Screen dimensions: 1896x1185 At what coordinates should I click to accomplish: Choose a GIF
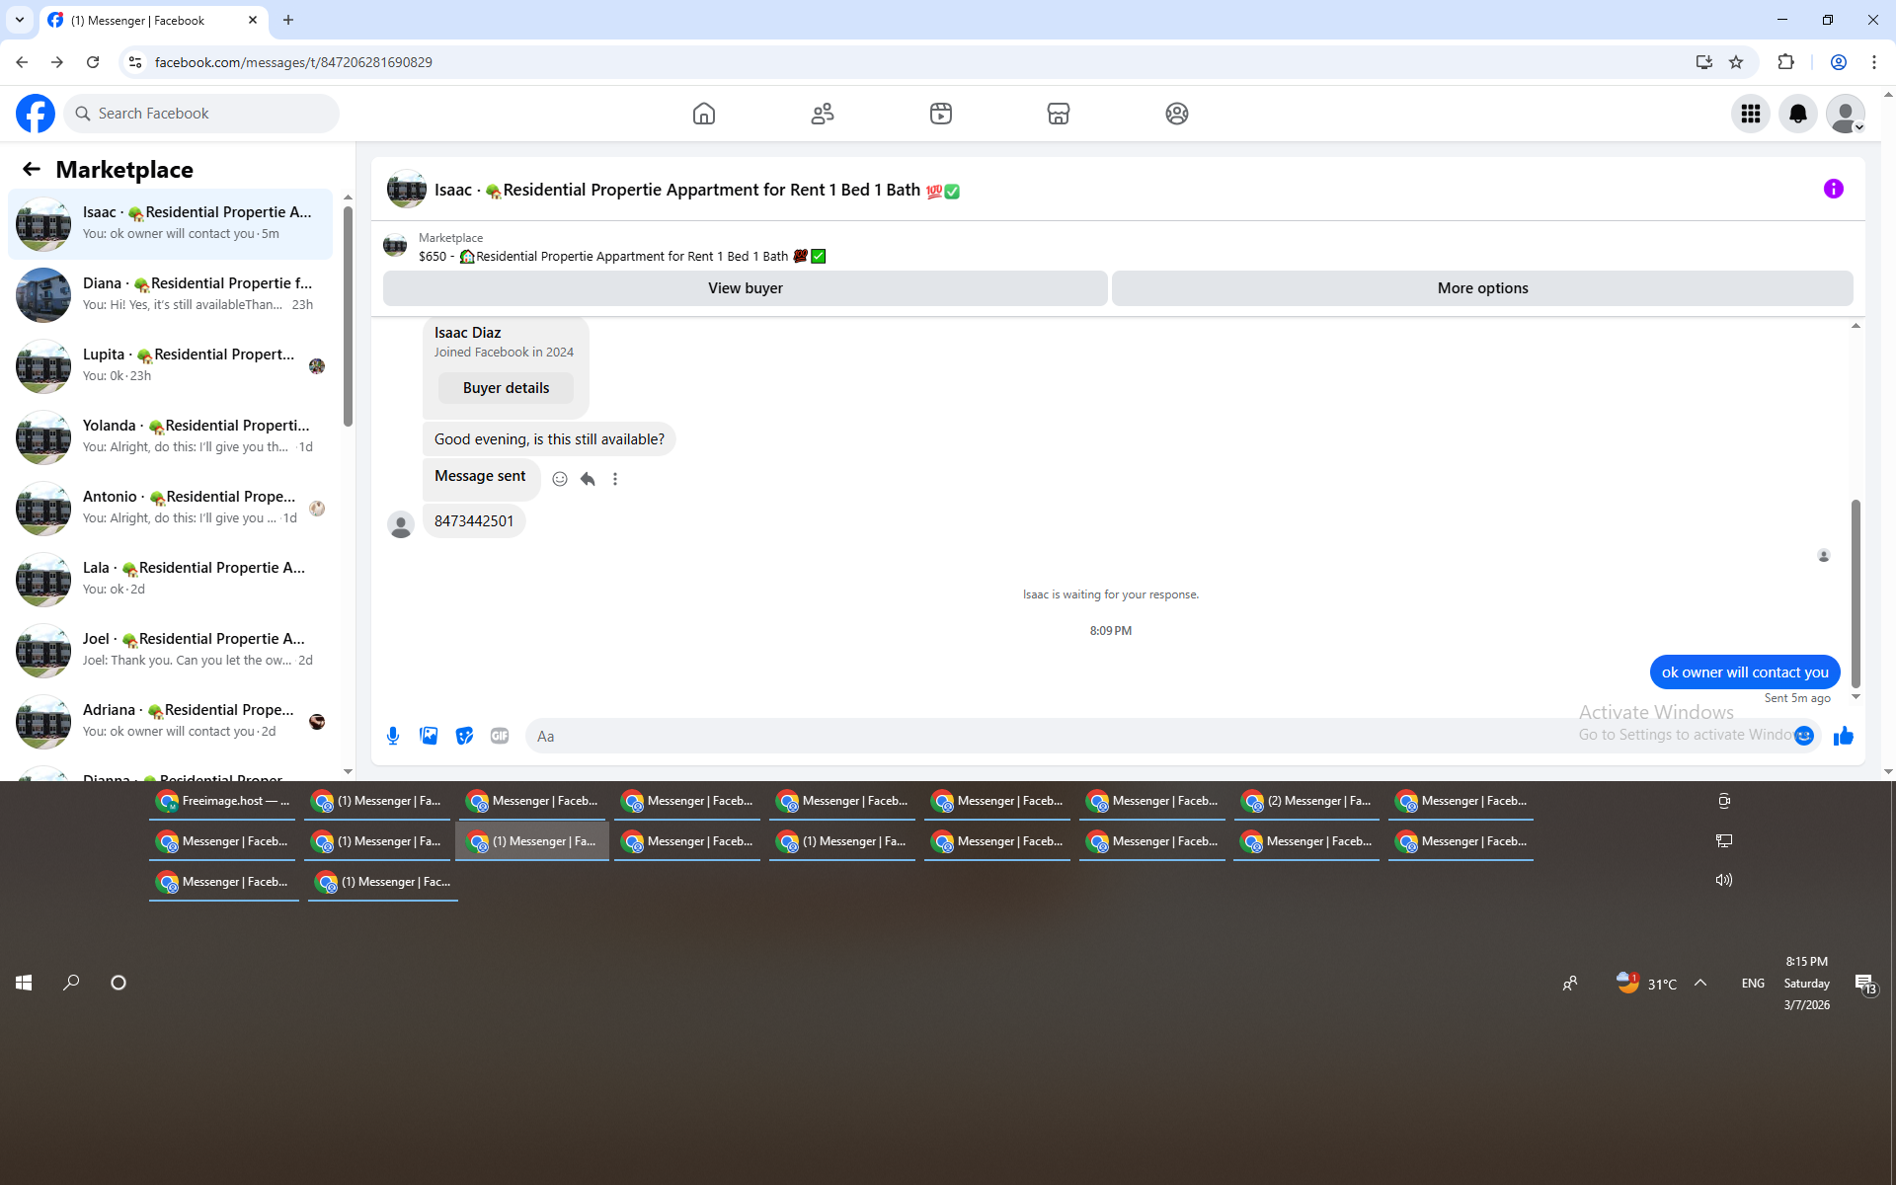tap(500, 736)
